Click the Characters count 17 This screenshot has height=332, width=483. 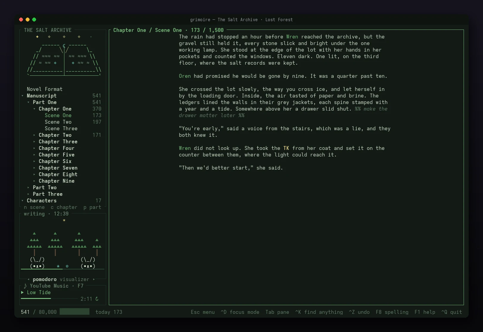tap(98, 201)
